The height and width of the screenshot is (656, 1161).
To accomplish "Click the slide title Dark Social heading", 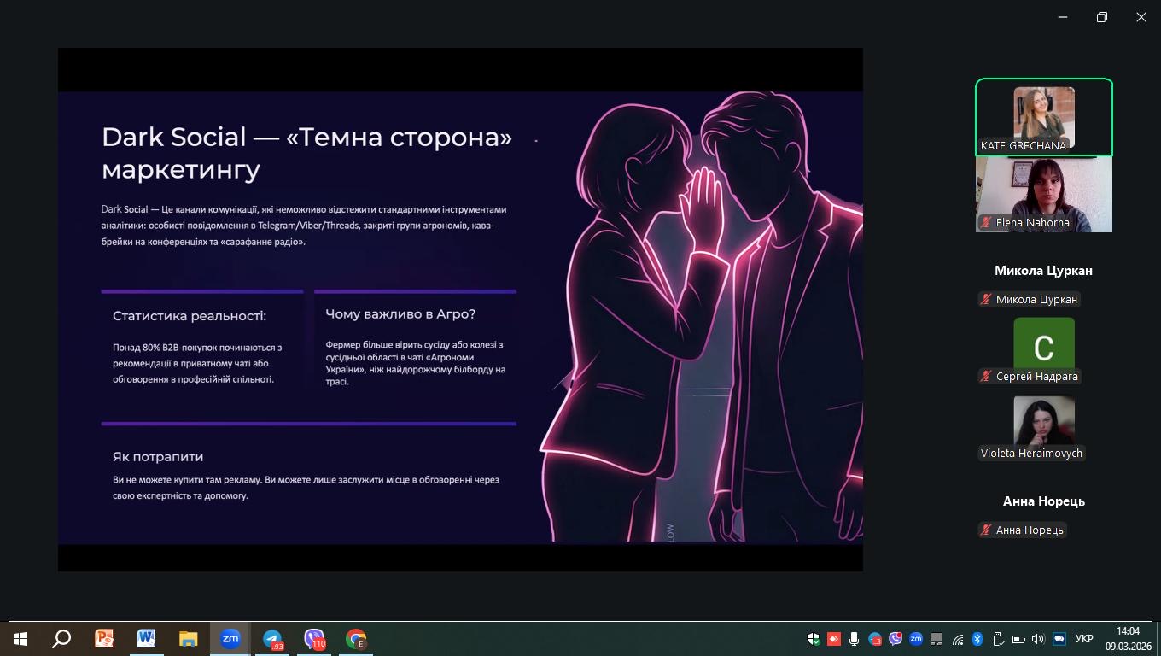I will [x=307, y=153].
